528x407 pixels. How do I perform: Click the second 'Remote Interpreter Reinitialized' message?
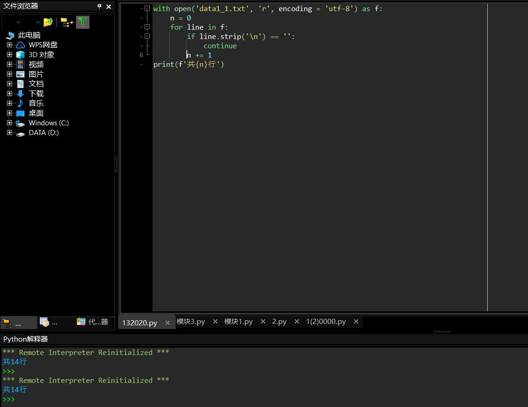86,381
